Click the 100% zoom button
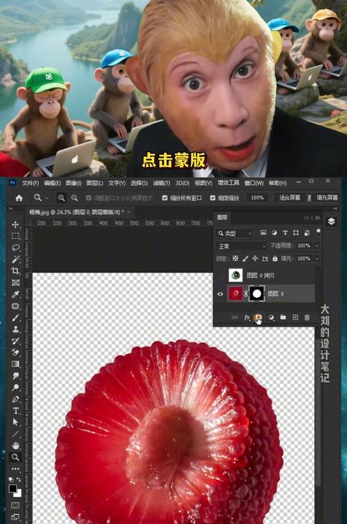Image resolution: width=347 pixels, height=524 pixels. [257, 198]
